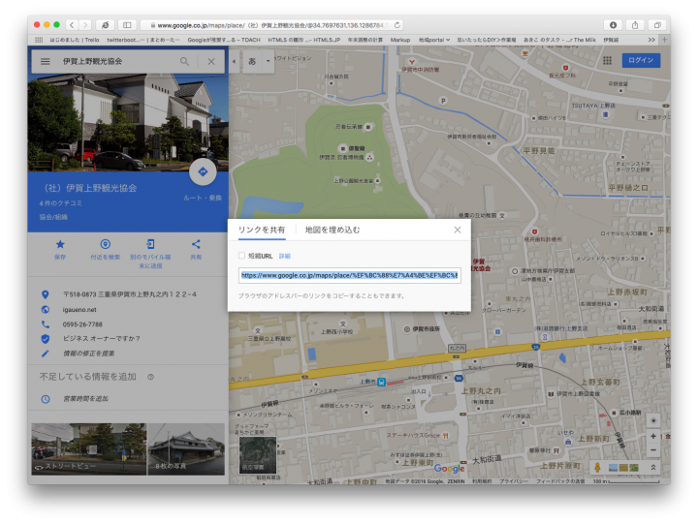Open the 4件のクチコミ reviews link
The height and width of the screenshot is (524, 698).
tap(60, 203)
